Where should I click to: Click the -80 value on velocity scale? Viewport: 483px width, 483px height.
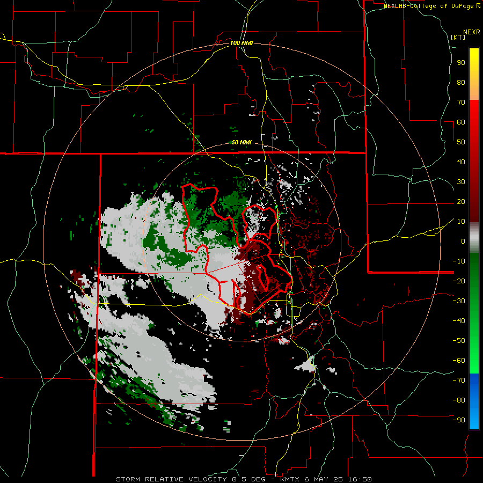(x=459, y=400)
